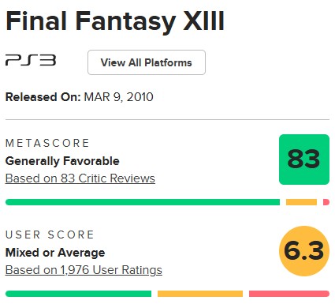
Task: Click the USER SCORE heading label
Action: click(50, 235)
